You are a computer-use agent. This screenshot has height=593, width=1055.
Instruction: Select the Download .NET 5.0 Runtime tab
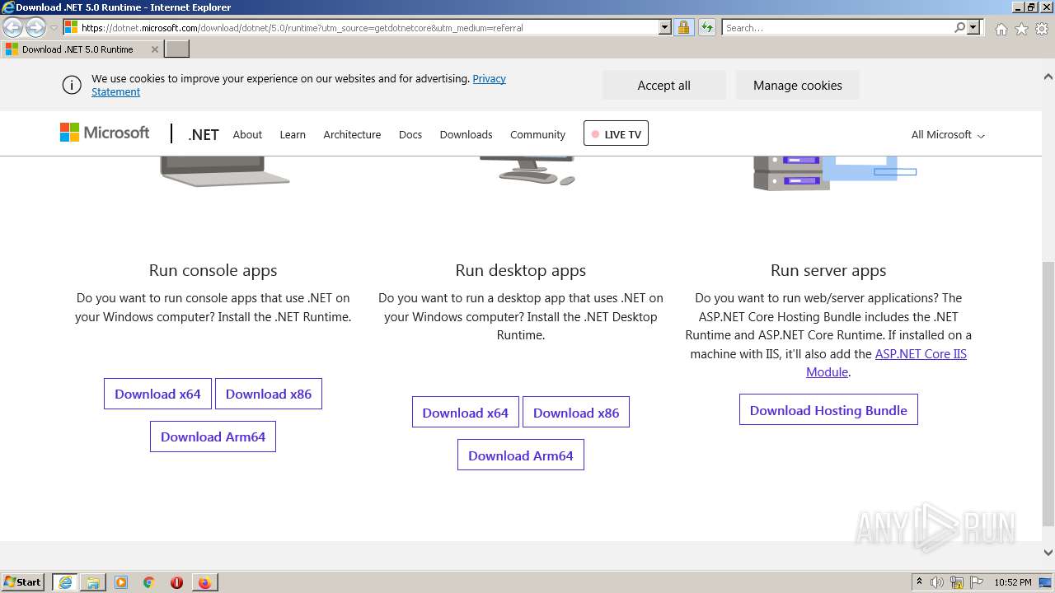(x=82, y=49)
